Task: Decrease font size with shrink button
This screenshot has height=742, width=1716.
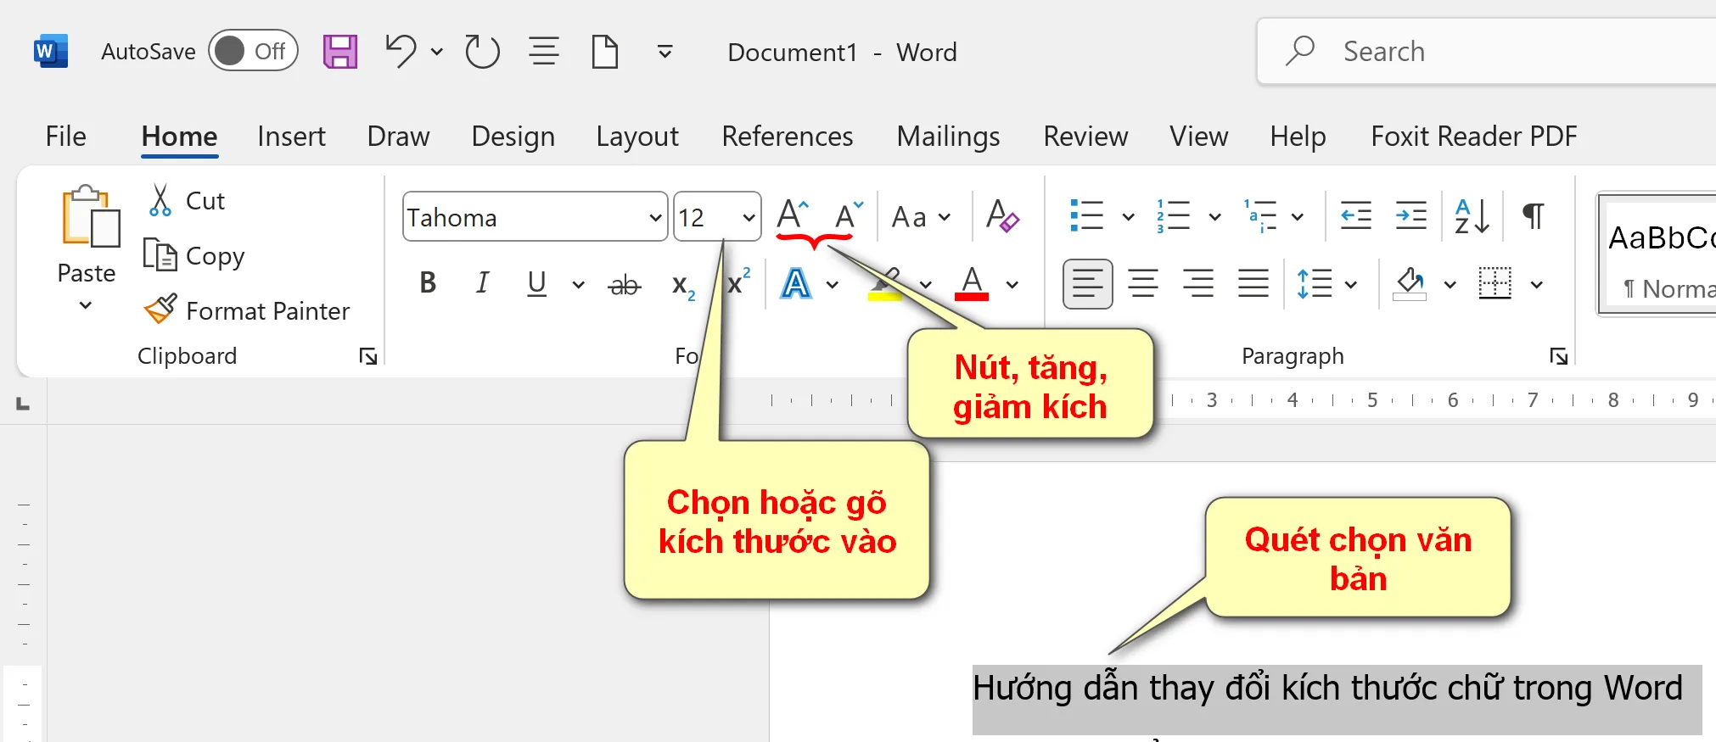Action: pos(848,215)
